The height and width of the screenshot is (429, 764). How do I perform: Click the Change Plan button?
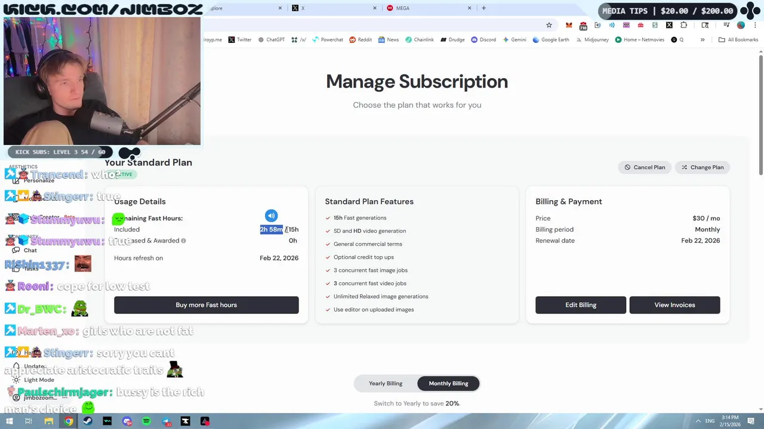[702, 167]
